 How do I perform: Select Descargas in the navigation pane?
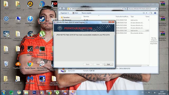click(x=68, y=20)
